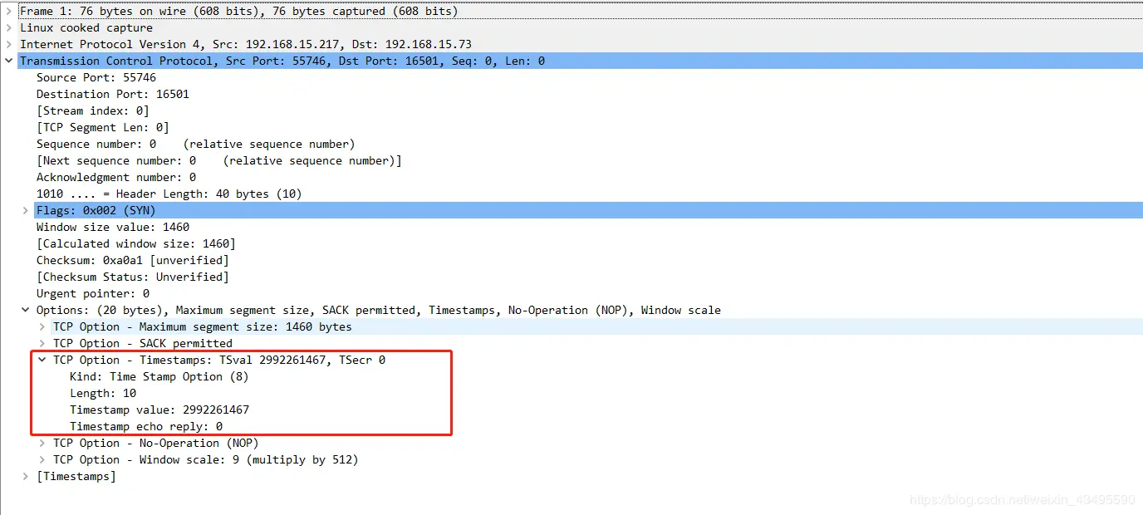Expand TCP Option SACK permitted
1143x515 pixels.
pyautogui.click(x=42, y=343)
